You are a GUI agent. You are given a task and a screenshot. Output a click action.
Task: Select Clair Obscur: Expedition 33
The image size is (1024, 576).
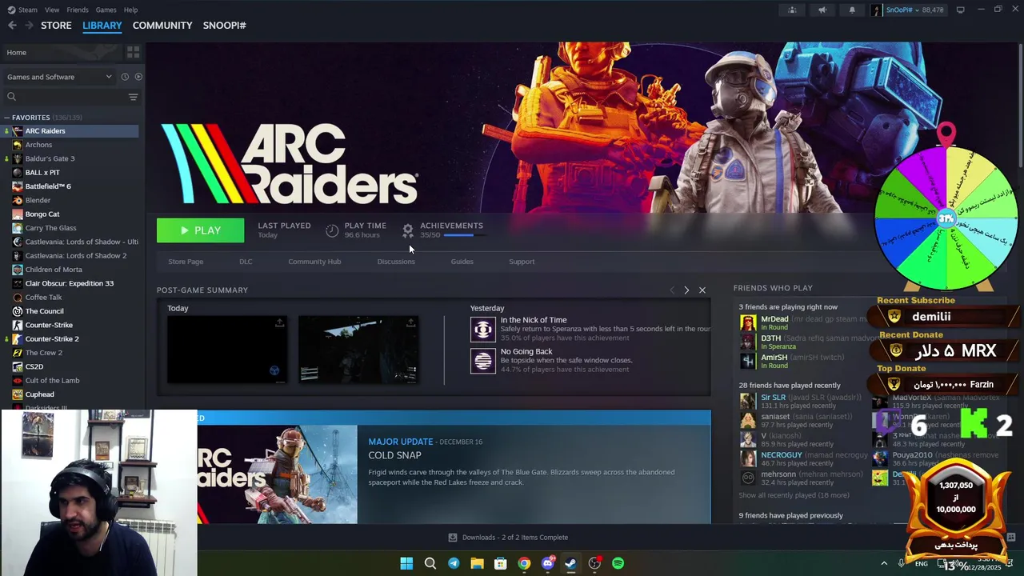[x=70, y=283]
